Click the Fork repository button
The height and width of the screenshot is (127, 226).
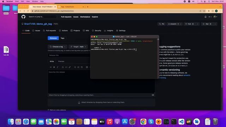click(x=190, y=24)
